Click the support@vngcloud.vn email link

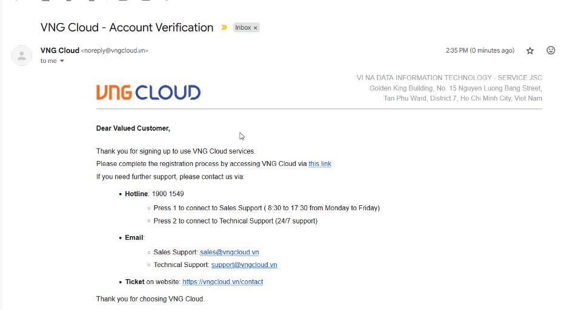point(244,265)
